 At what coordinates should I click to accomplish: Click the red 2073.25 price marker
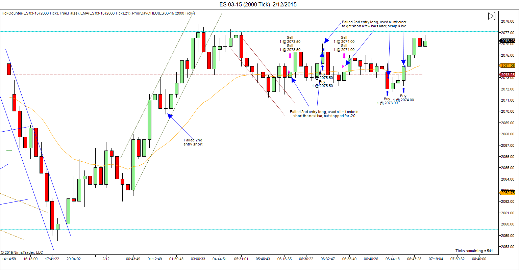tap(508, 75)
